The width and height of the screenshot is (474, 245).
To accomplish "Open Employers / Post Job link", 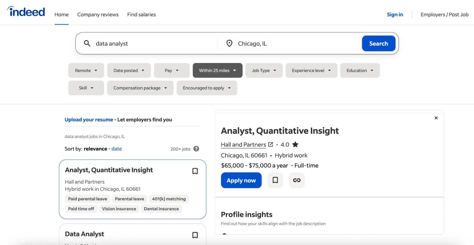I will (445, 14).
